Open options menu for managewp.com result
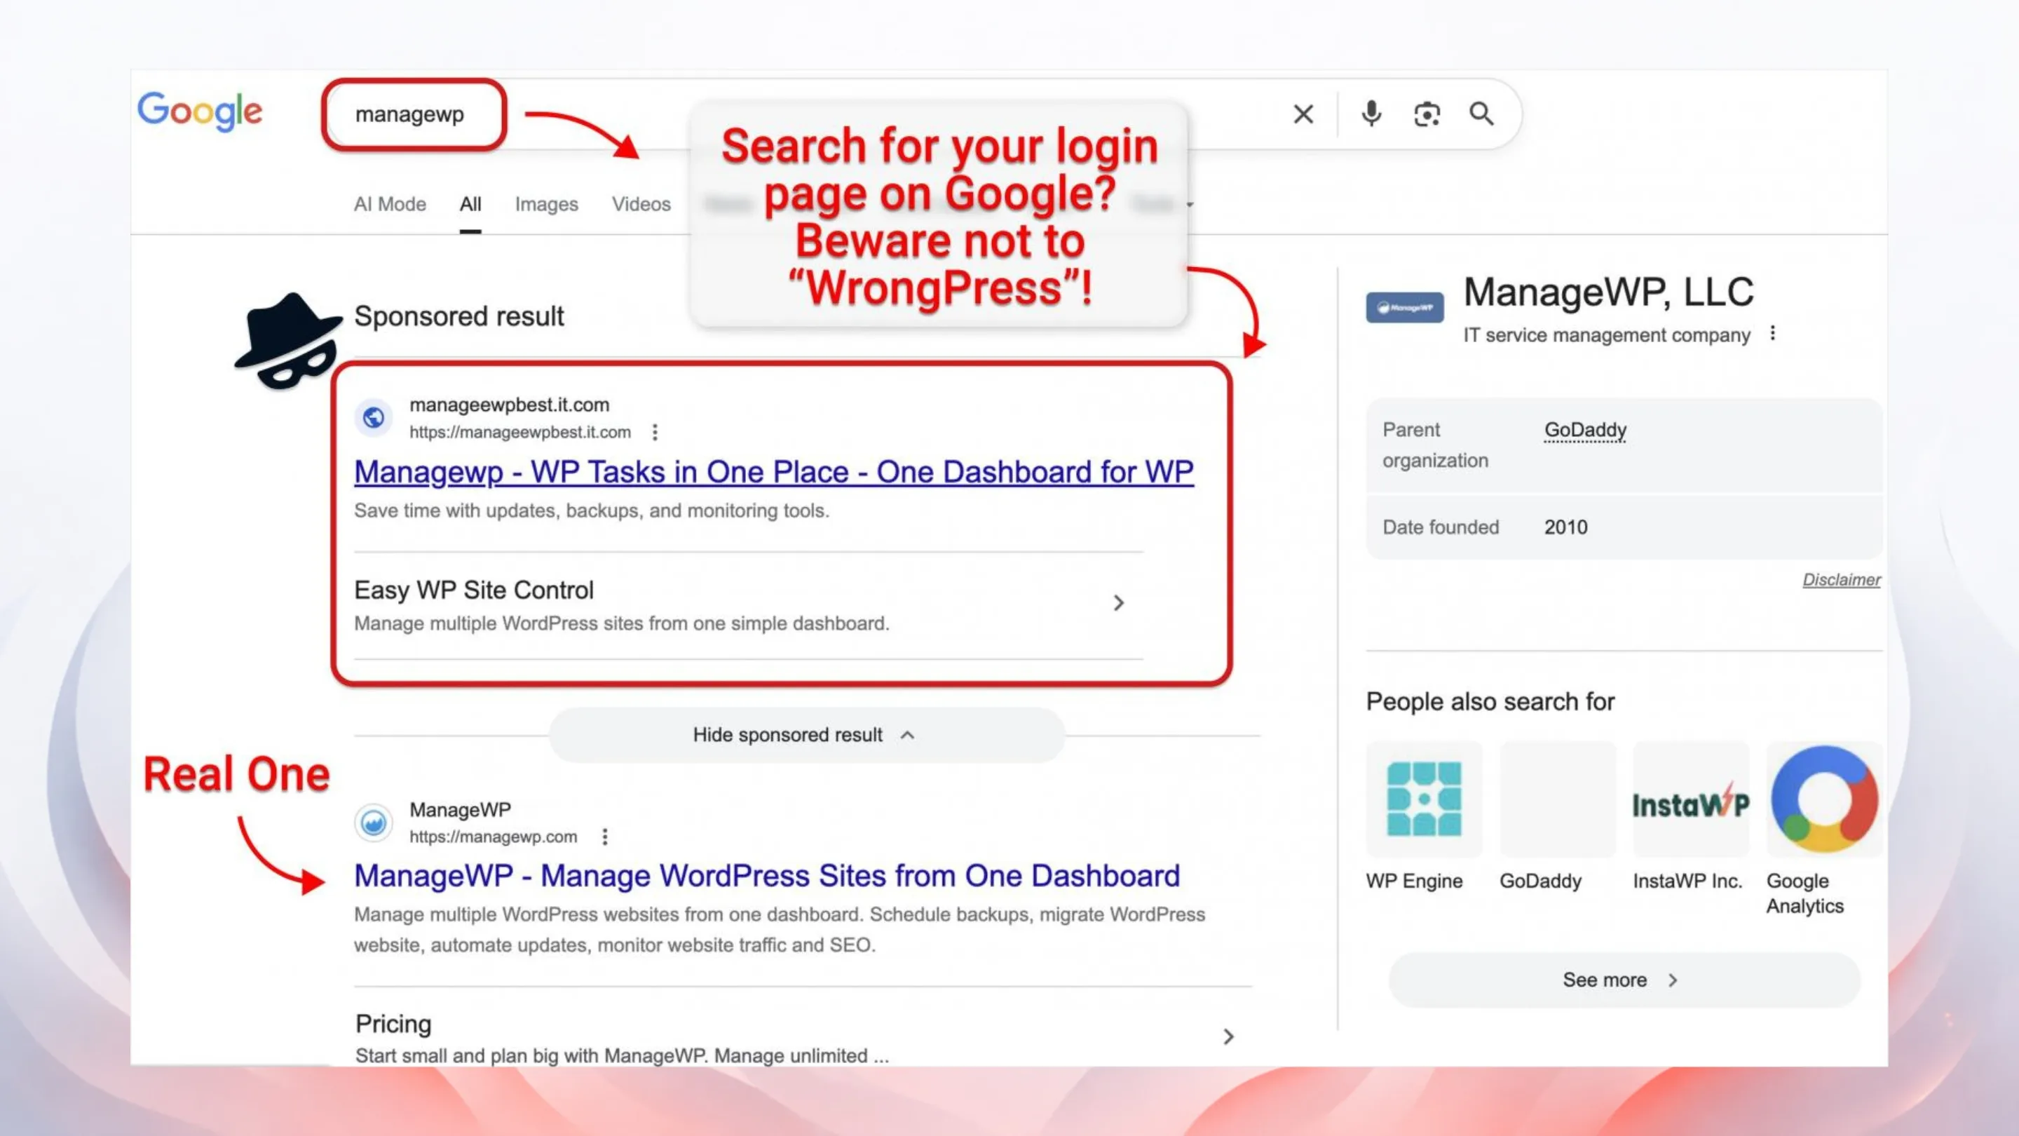Screen dimensions: 2019x1136 (x=604, y=837)
